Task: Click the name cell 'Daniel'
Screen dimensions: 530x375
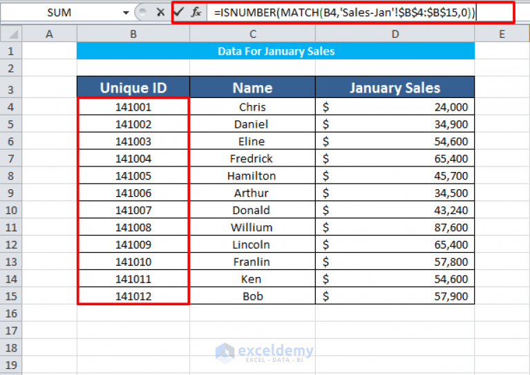Action: (x=252, y=124)
